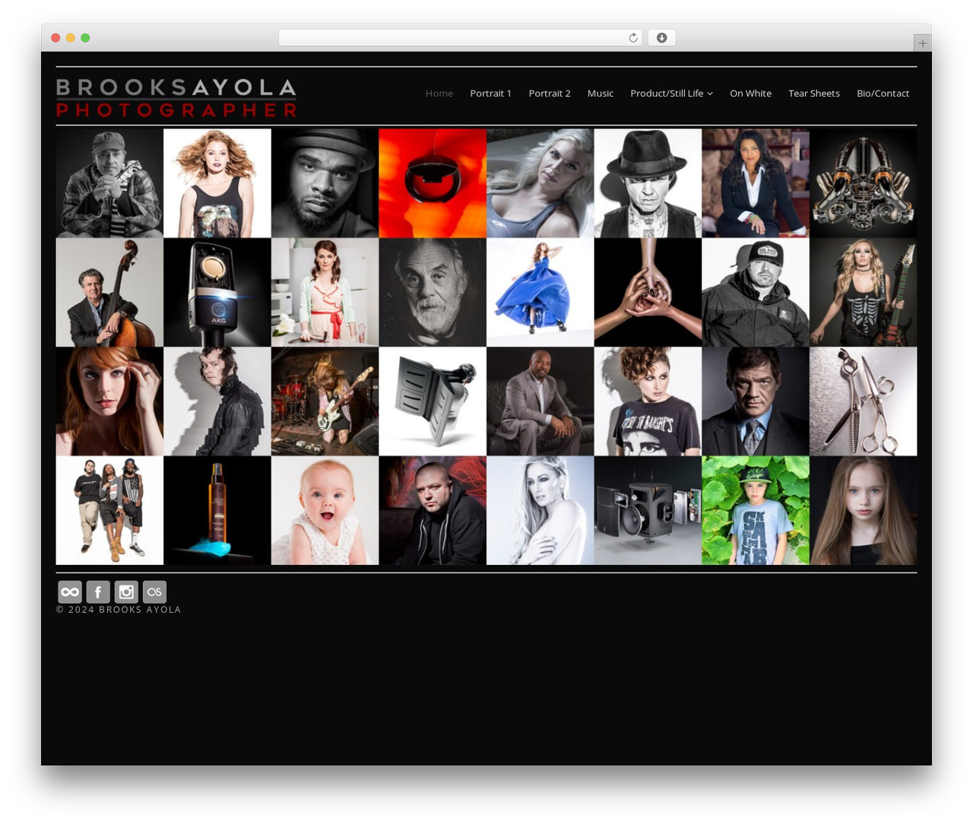Expand the Product/Still Life submenu arrow

coord(710,93)
